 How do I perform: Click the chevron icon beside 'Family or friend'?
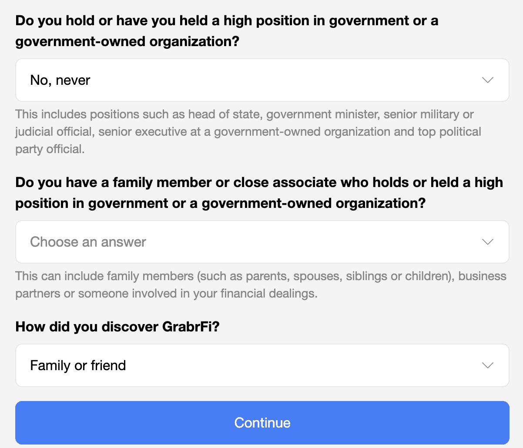(488, 365)
